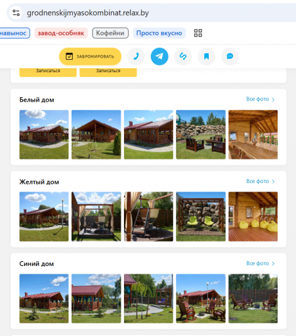Select the завод-особняк tag
This screenshot has width=296, height=336.
61,33
